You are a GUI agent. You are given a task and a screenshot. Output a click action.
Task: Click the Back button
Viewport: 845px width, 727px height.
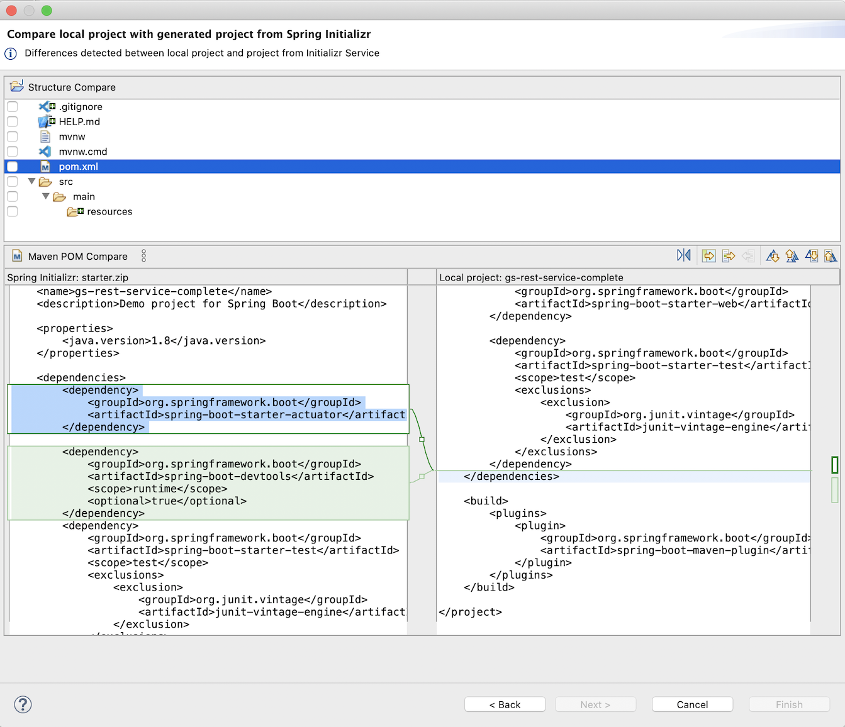tap(505, 704)
